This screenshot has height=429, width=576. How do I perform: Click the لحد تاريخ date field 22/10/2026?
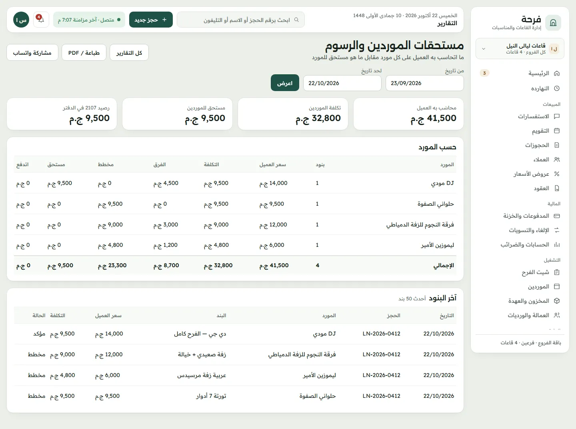342,83
